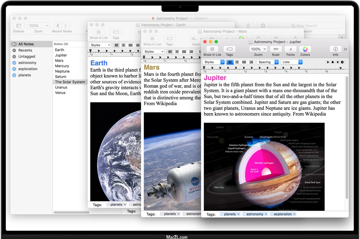This screenshot has width=360, height=239.
Task: Select Mercury in the notes list
Action: point(62,66)
